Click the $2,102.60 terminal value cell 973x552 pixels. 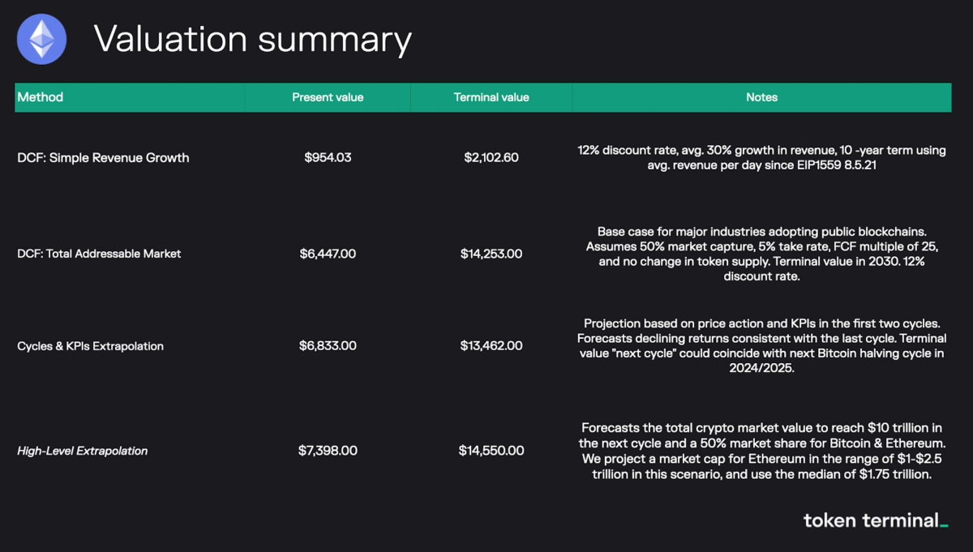coord(491,158)
